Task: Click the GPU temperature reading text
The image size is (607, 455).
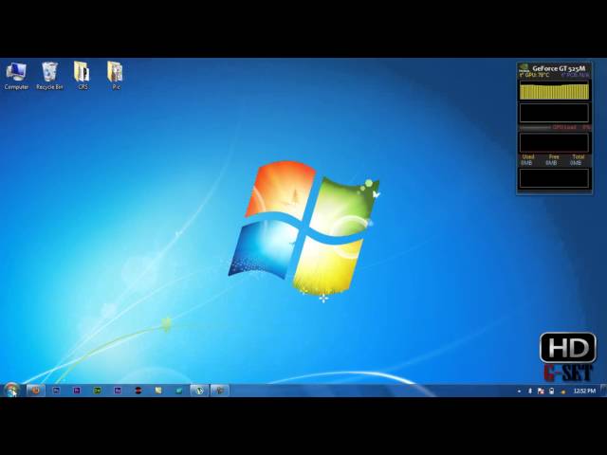Action: point(535,75)
